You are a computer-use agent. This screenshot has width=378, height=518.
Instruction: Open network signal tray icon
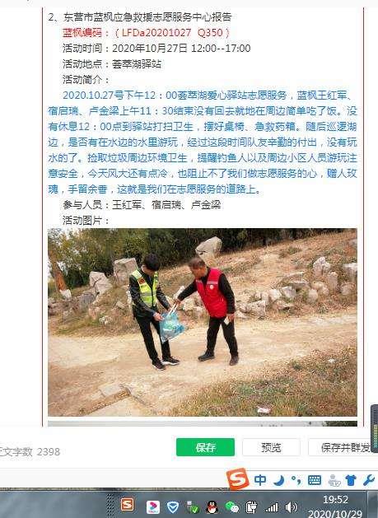[272, 507]
